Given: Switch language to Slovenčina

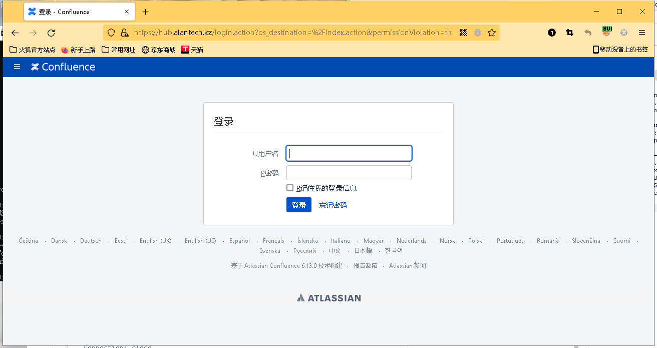Looking at the screenshot, I should (586, 241).
